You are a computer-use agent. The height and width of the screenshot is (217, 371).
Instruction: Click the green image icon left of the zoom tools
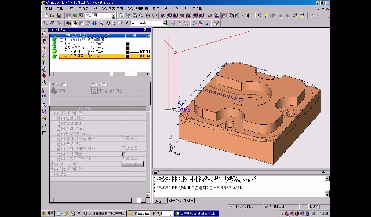click(x=122, y=16)
